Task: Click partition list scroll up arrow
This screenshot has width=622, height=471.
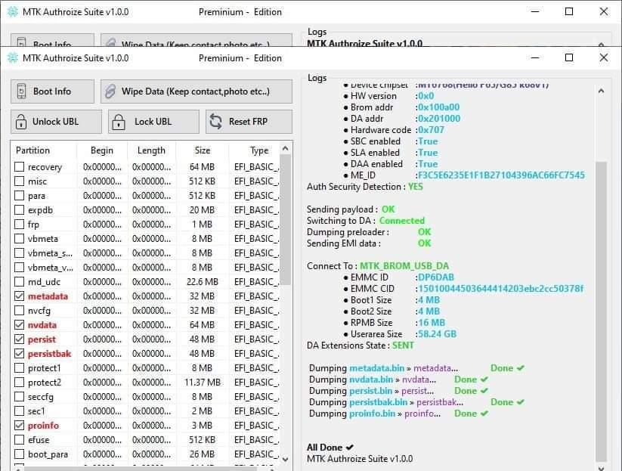Action: (285, 148)
